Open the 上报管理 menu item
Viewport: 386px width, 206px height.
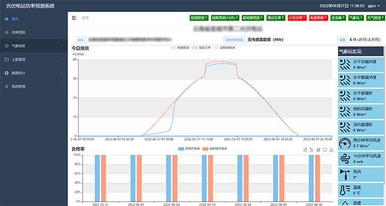[34, 59]
